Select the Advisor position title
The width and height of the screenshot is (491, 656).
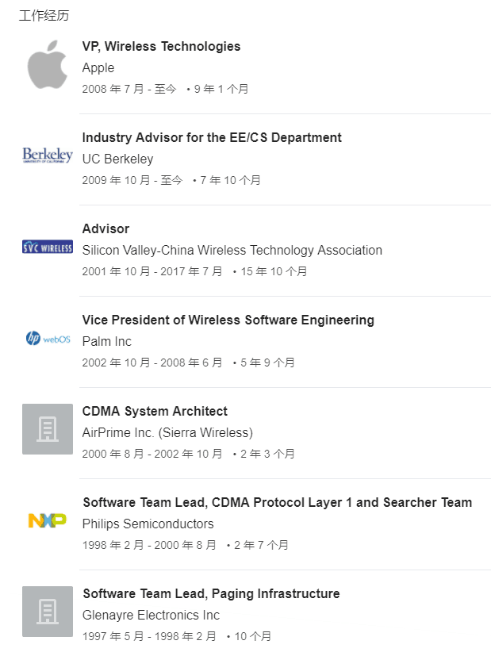[105, 229]
